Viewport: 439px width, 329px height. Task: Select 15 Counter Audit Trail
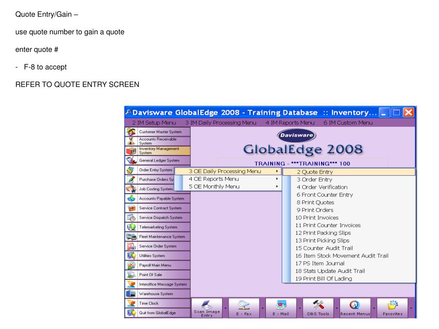349,248
